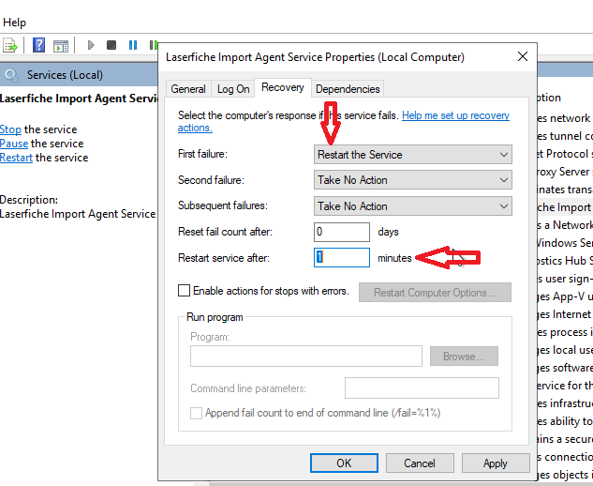Click the Restart service after minutes field
Screen dimensions: 593x486
tap(342, 258)
